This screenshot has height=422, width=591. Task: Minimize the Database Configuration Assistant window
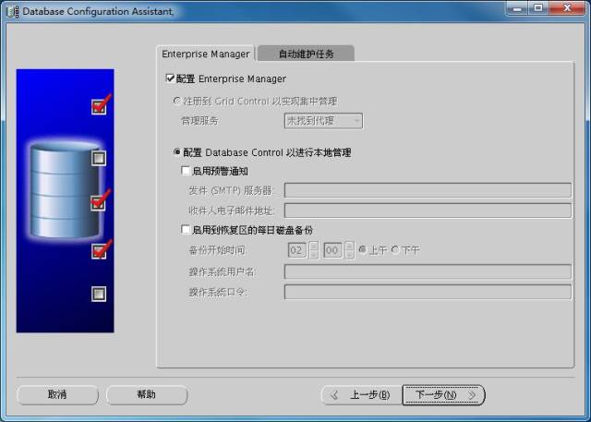(517, 8)
